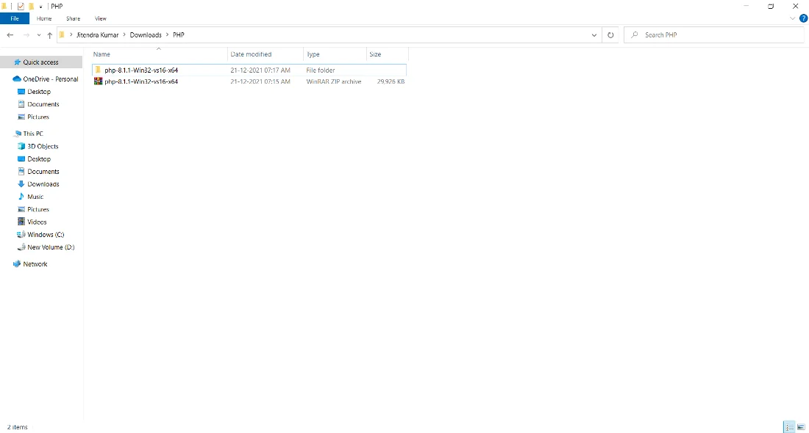Screen dimensions: 809x433
Task: Open the File tab
Action: (15, 18)
